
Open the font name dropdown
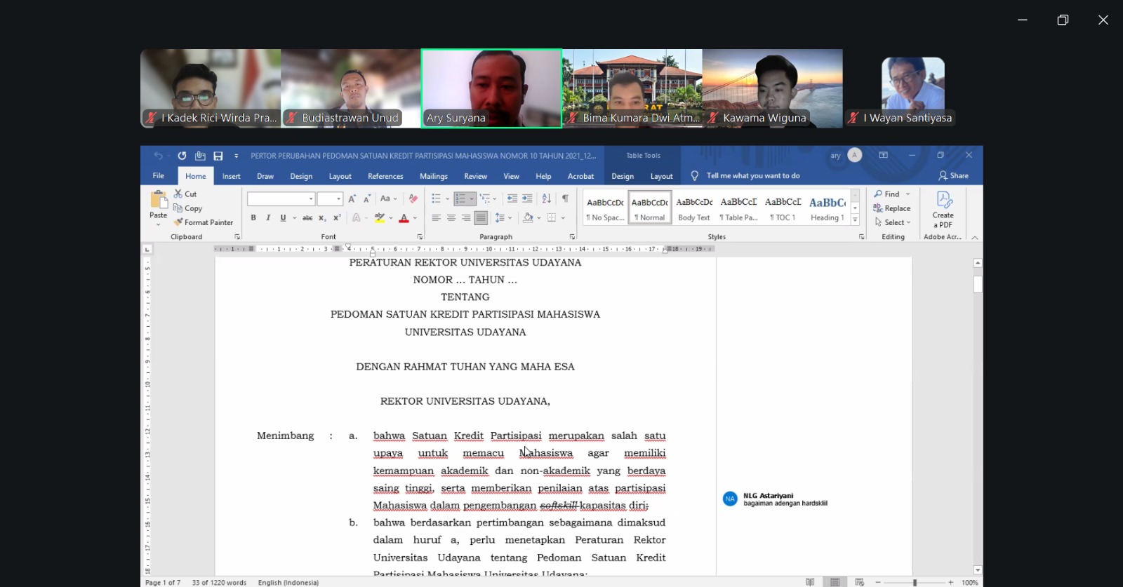click(x=311, y=199)
